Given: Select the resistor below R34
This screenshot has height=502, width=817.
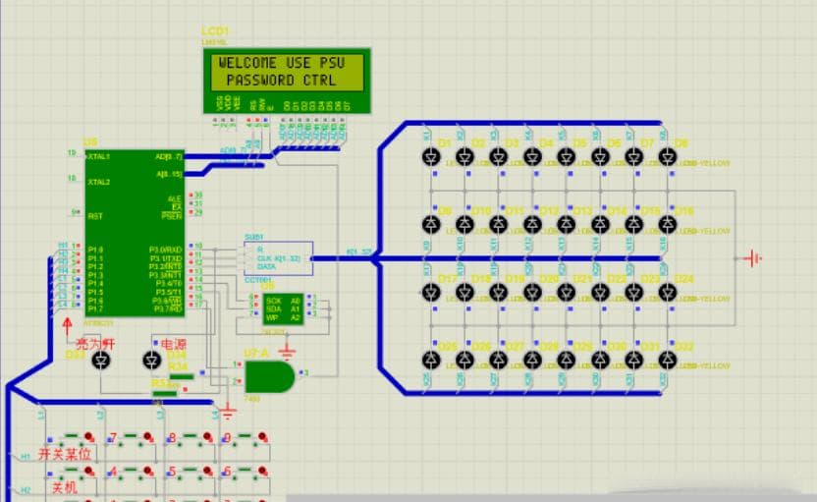Looking at the screenshot, I should (x=165, y=393).
